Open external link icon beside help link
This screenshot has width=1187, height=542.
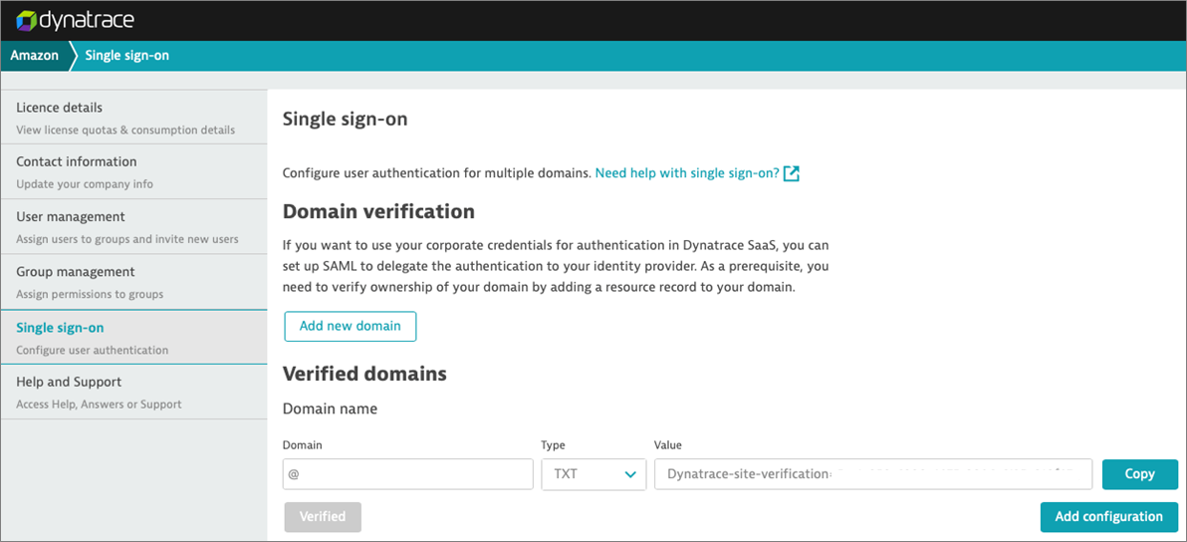pyautogui.click(x=792, y=173)
